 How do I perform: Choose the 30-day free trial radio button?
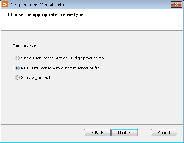pyautogui.click(x=17, y=78)
